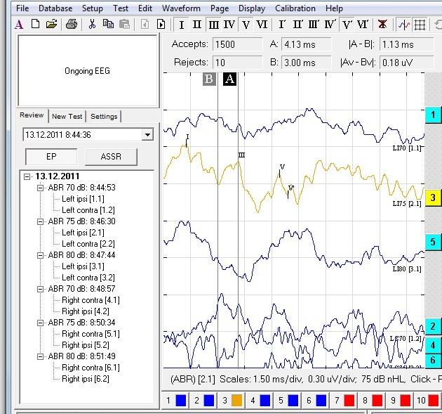Pick blue color swatch for waveform 1

[x=181, y=401]
